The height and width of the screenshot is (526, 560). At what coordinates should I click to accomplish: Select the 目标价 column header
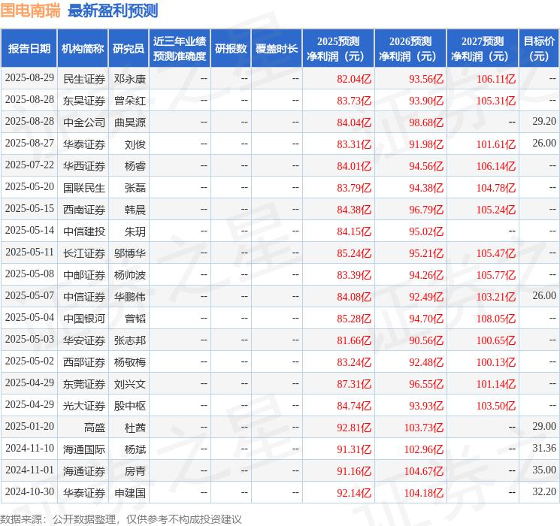pyautogui.click(x=539, y=49)
